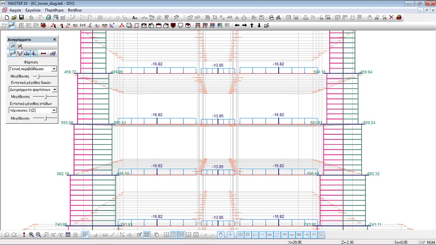Open a file with the folder icon

click(x=14, y=17)
